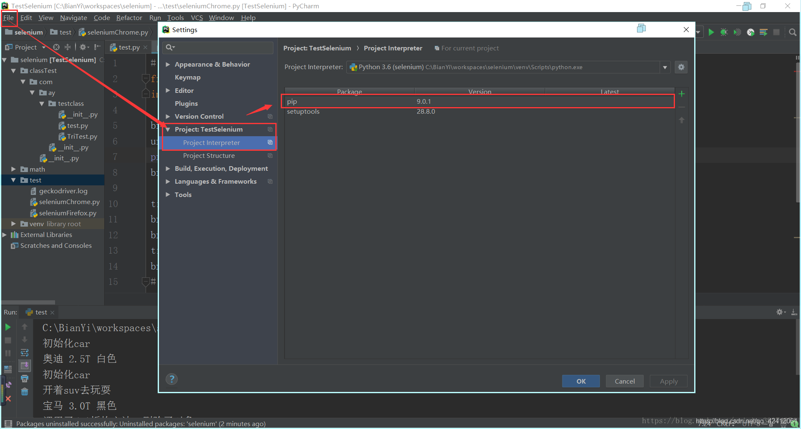The image size is (801, 429).
Task: Select the pip package row
Action: coord(479,101)
